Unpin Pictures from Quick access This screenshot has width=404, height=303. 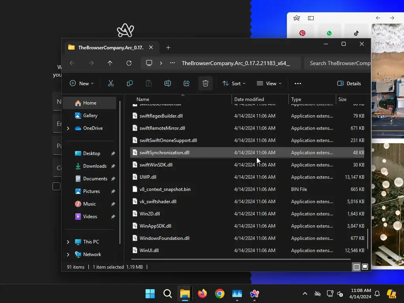[113, 191]
